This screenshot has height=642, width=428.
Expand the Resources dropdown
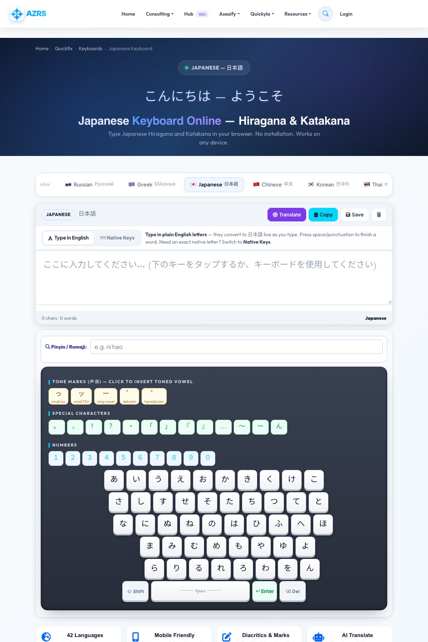[x=298, y=14]
